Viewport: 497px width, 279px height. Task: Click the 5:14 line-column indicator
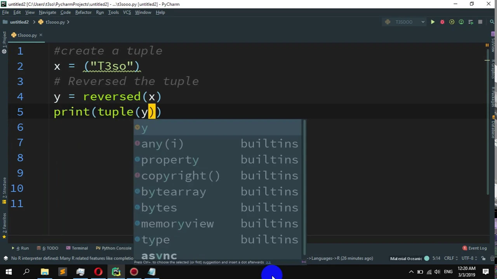pyautogui.click(x=436, y=258)
